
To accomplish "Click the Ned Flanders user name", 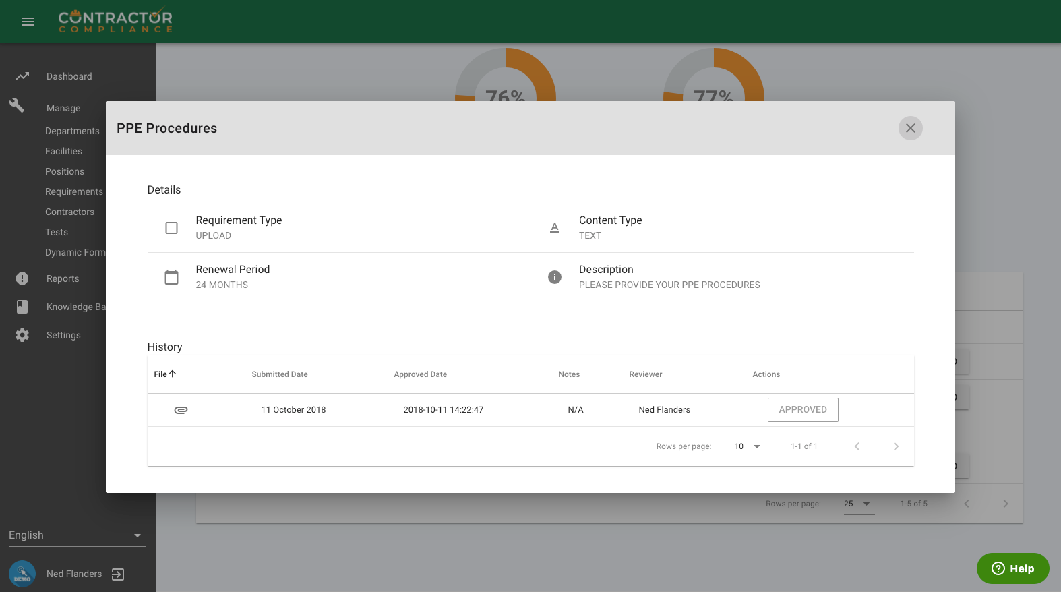I will [74, 574].
